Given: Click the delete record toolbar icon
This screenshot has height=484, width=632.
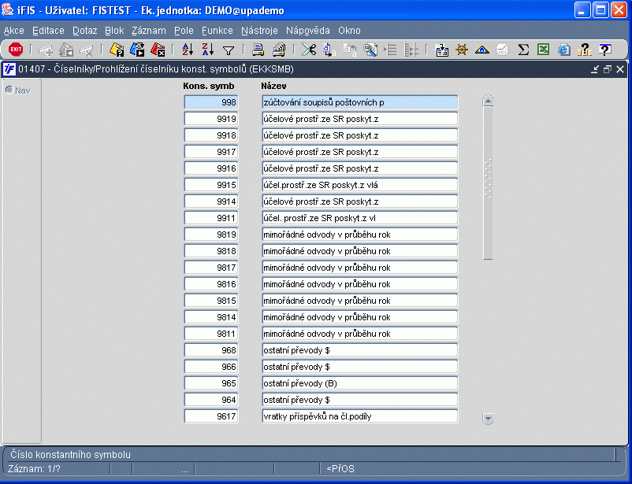Looking at the screenshot, I should coord(86,50).
